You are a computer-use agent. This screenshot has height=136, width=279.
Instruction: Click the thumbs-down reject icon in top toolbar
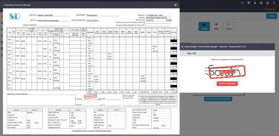(x=249, y=3)
